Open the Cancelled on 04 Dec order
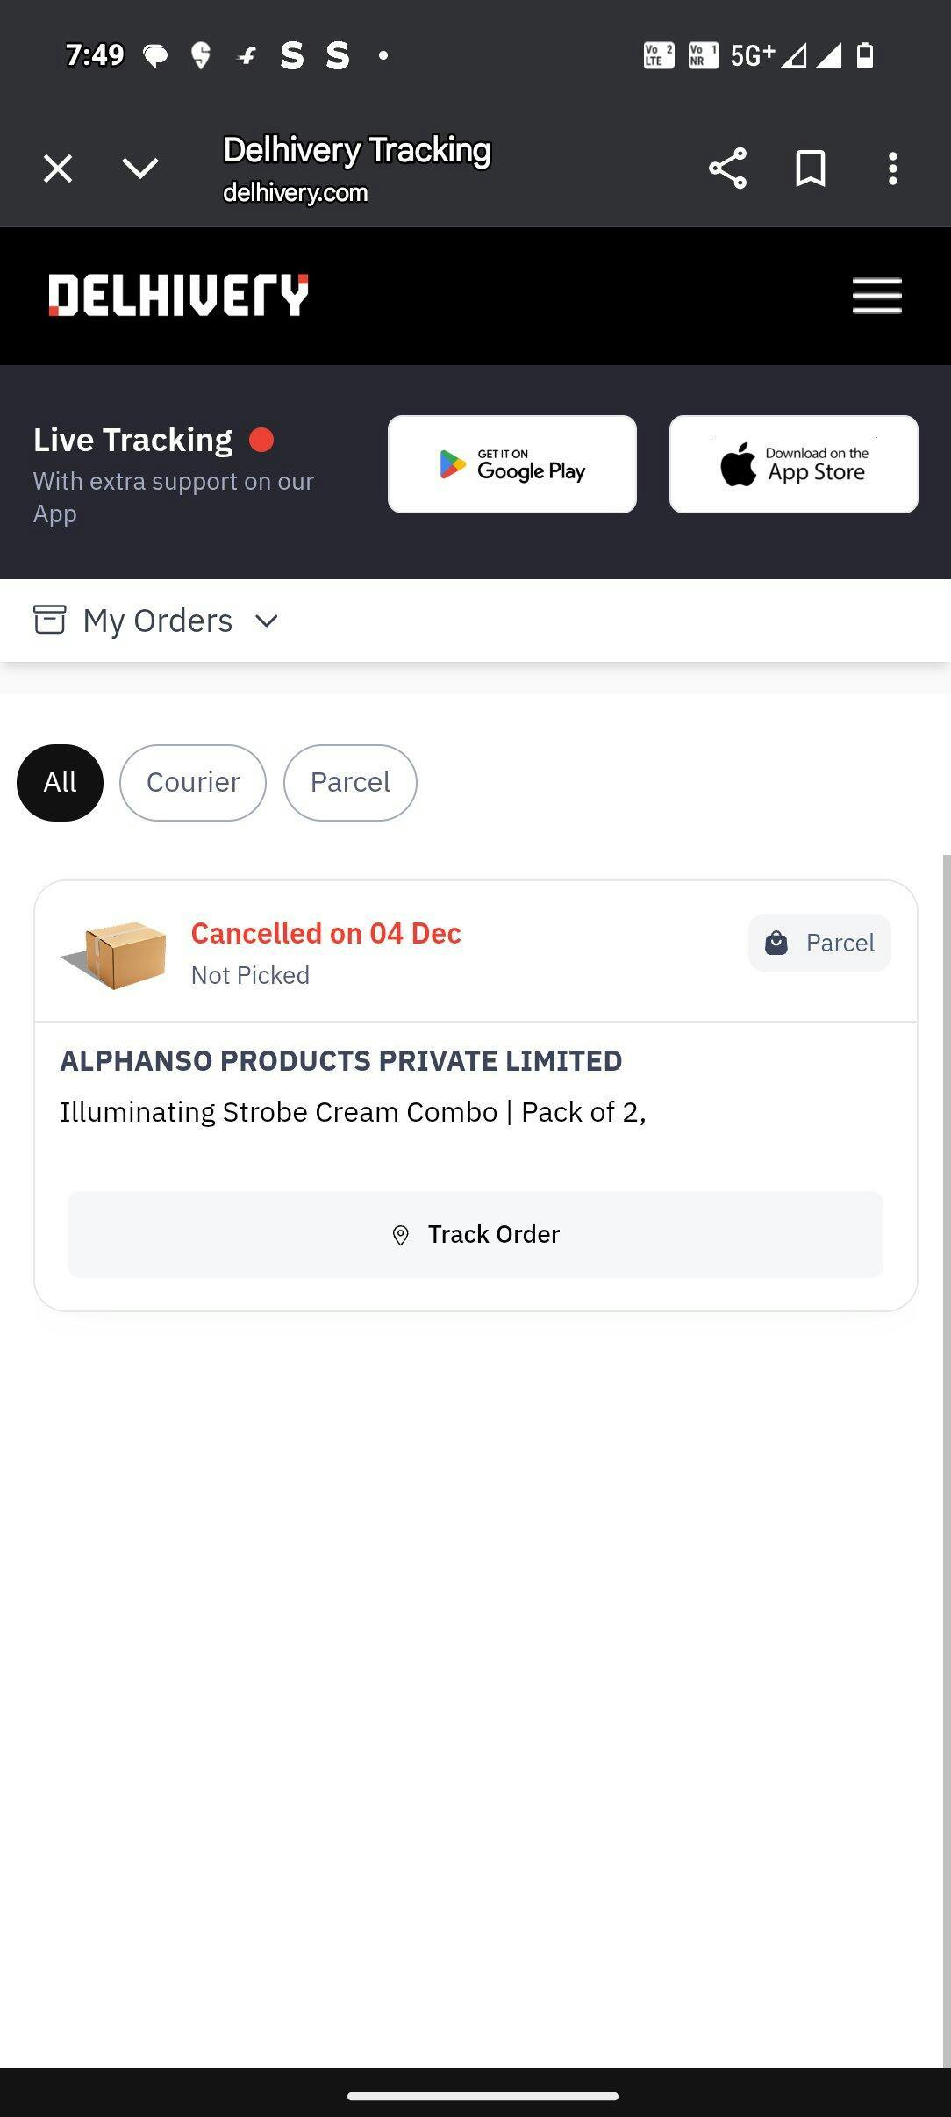Viewport: 951px width, 2117px height. (x=326, y=934)
